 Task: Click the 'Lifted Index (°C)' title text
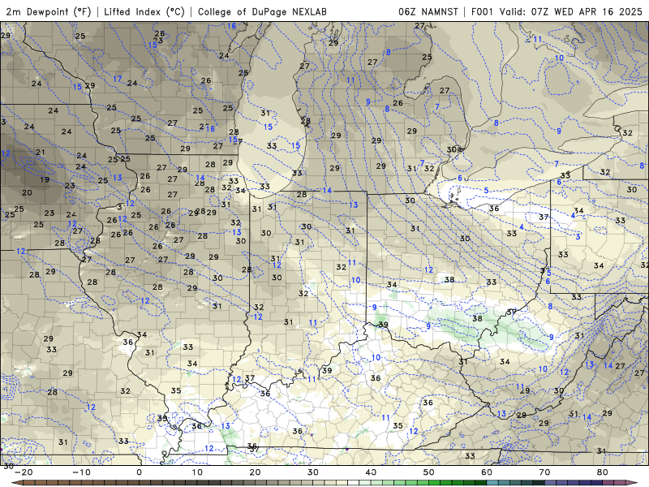144,11
